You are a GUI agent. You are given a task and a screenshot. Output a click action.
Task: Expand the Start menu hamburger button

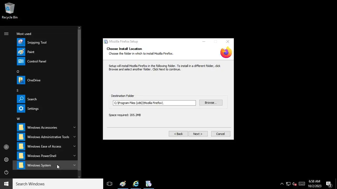click(6, 34)
